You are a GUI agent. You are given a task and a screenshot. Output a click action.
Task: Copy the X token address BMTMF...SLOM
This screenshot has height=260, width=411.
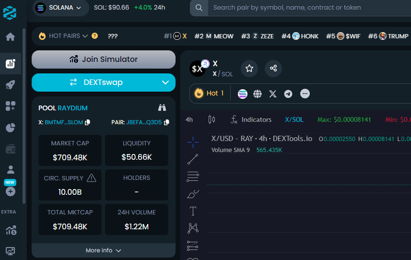[x=88, y=122]
